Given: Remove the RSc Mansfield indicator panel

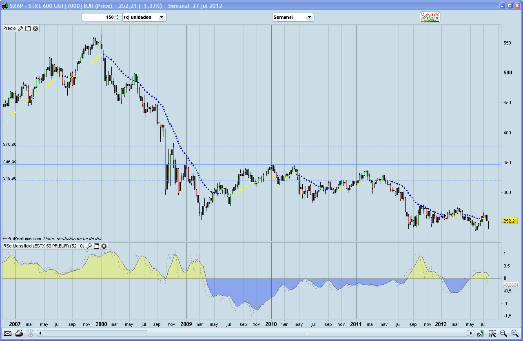Looking at the screenshot, I should [104, 246].
